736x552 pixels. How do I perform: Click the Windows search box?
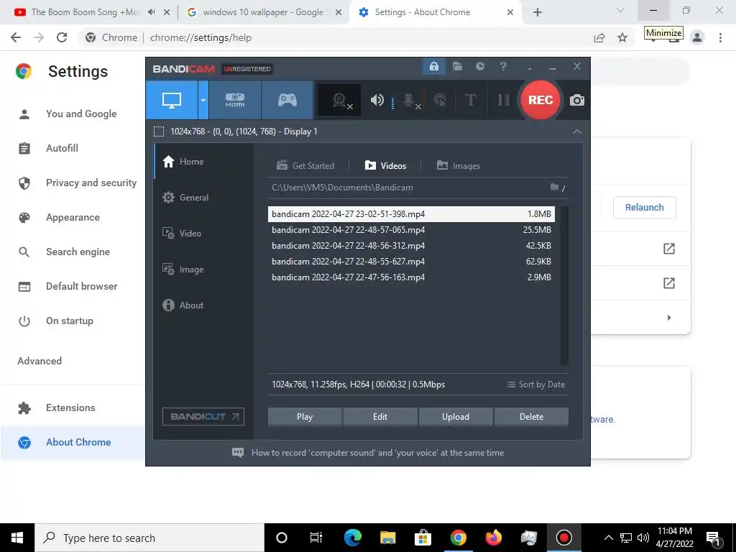[x=149, y=538]
